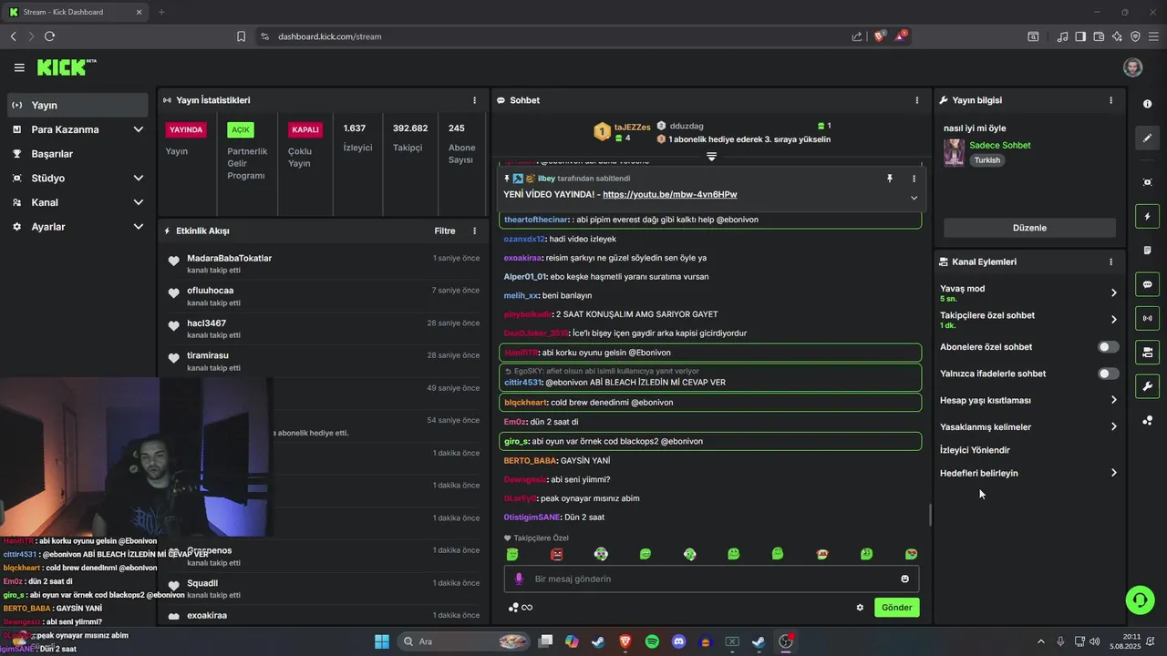Viewport: 1167px width, 656px height.
Task: Click İzleyici Yönlendir action
Action: click(975, 450)
